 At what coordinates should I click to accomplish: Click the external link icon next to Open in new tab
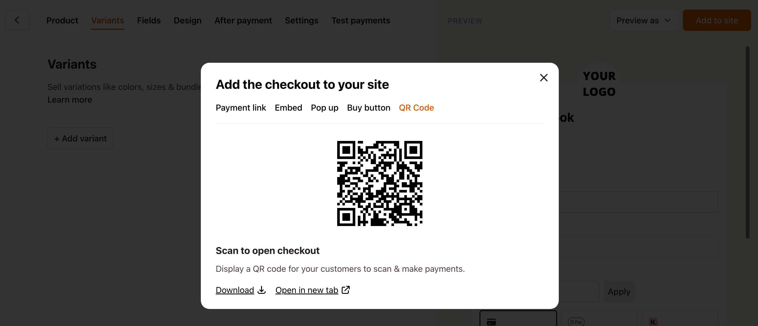(345, 290)
